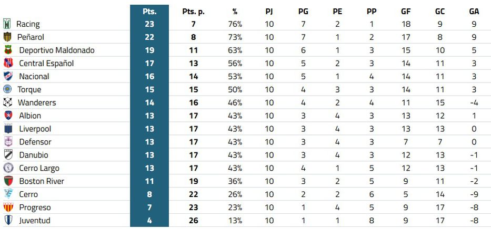The height and width of the screenshot is (229, 491).
Task: Open the Liverpool team name link
Action: tap(35, 129)
